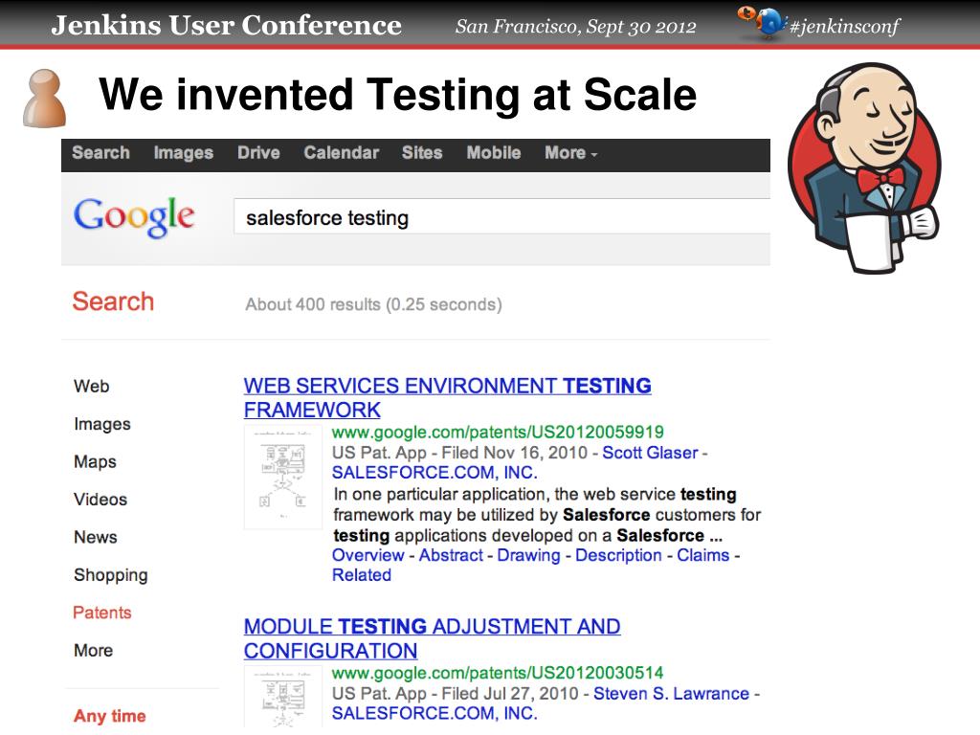This screenshot has height=735, width=980.
Task: Open Mobile in the top bar
Action: (x=493, y=152)
